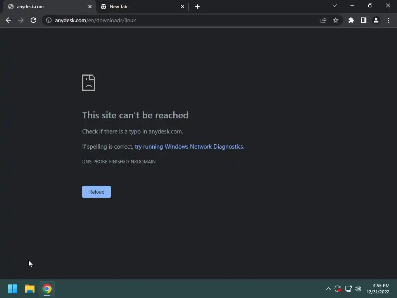The width and height of the screenshot is (397, 298).
Task: Click DNS_PROBE_FINISHED_NXDOMAIN error code
Action: (119, 162)
